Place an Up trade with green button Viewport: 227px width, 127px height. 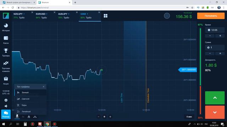click(215, 98)
